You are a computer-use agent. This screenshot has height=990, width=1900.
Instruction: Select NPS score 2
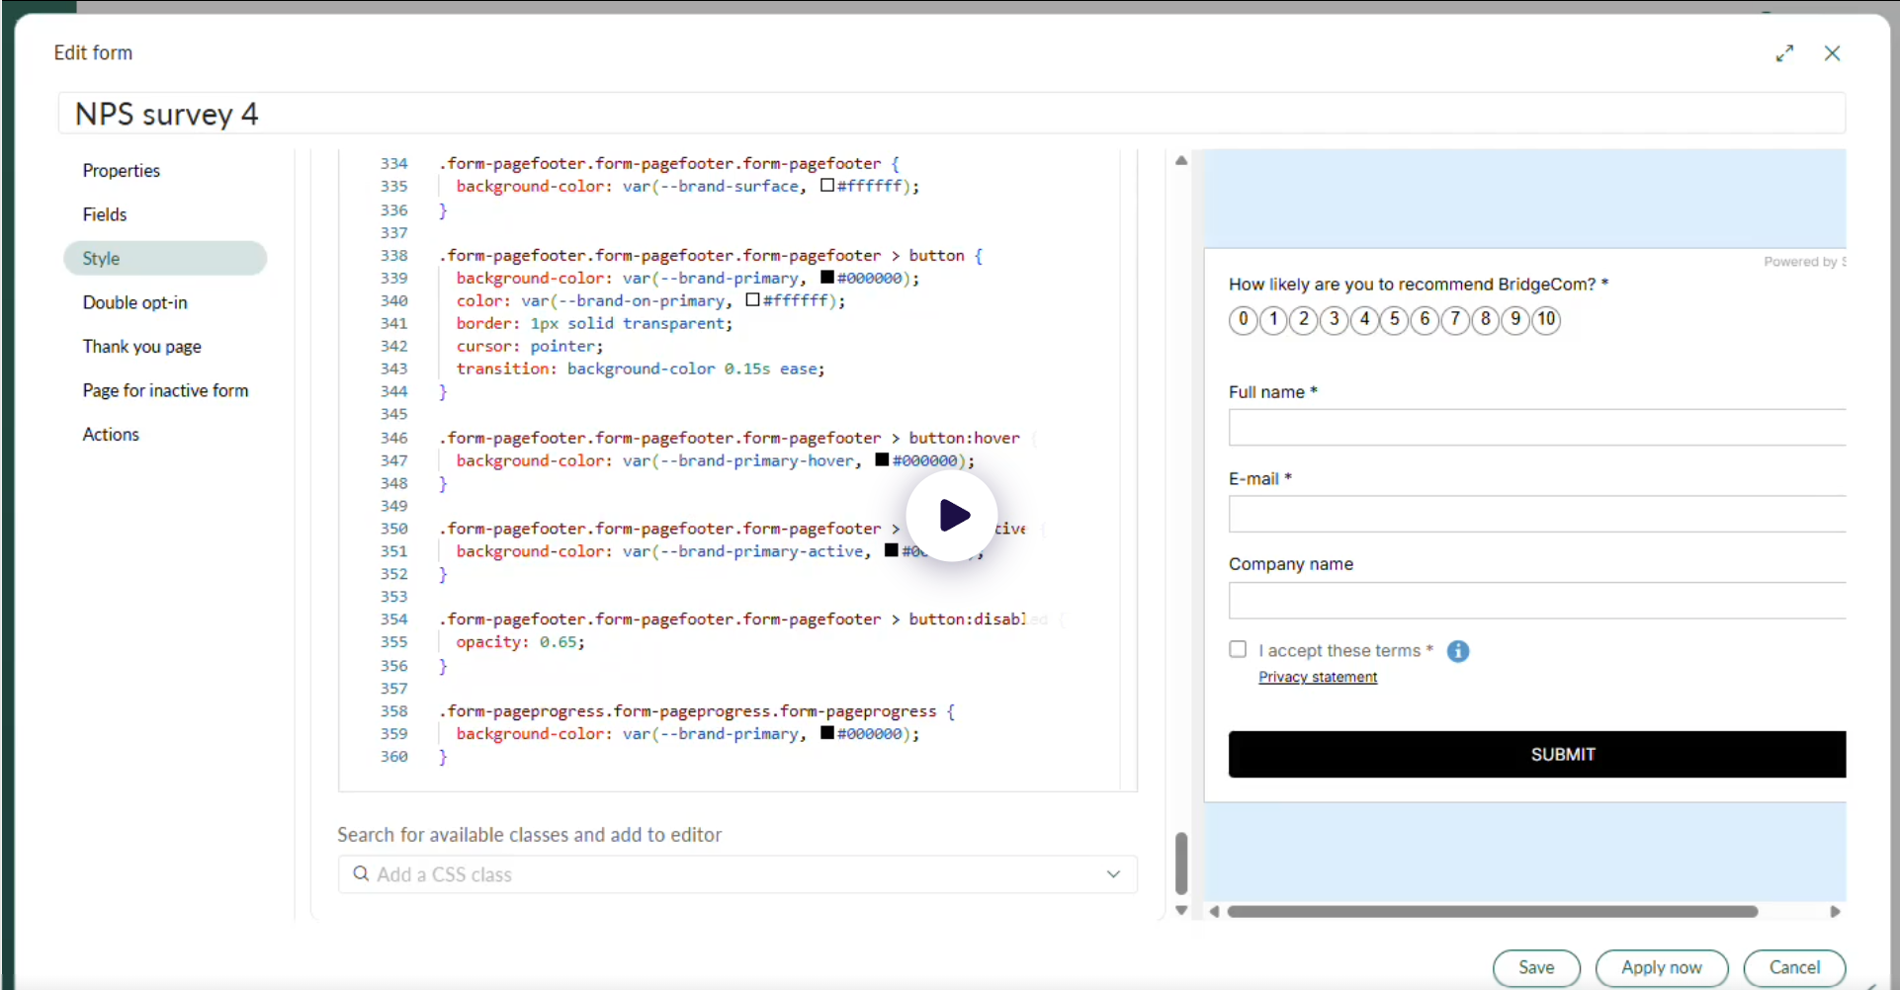tap(1304, 320)
